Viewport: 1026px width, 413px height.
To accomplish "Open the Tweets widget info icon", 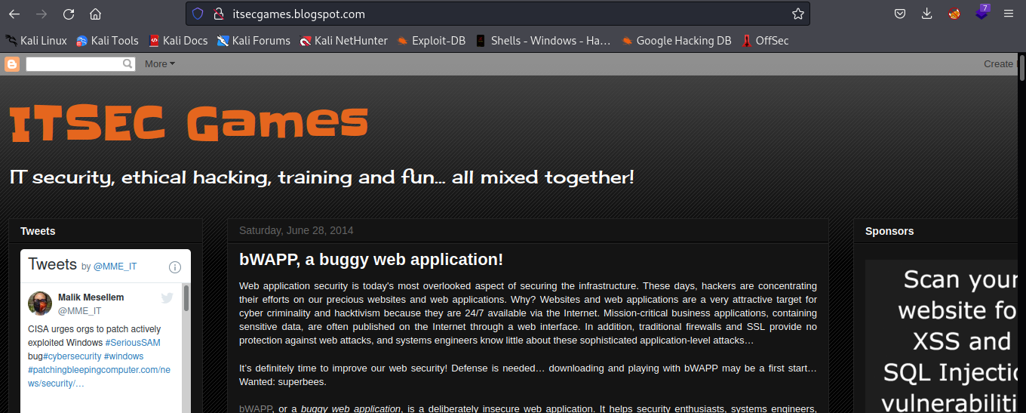I will (175, 267).
